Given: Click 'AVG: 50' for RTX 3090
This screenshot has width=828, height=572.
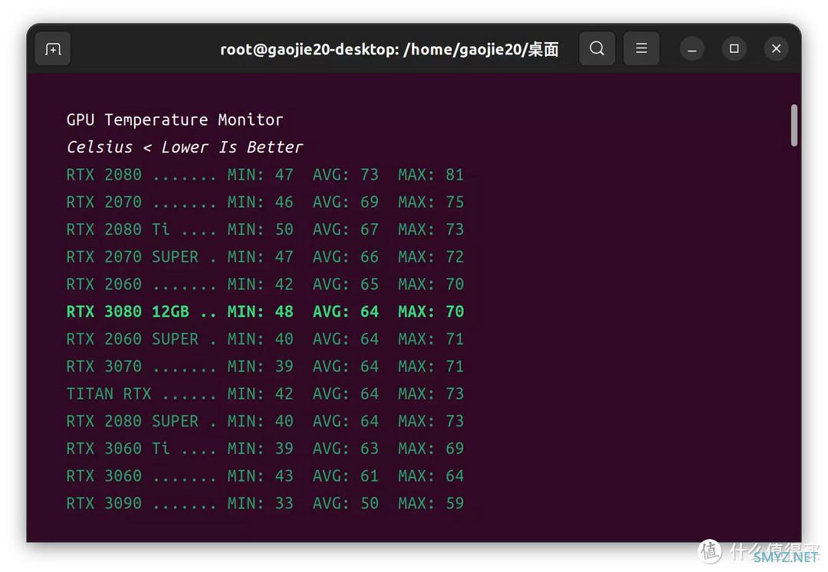Looking at the screenshot, I should click(346, 503).
